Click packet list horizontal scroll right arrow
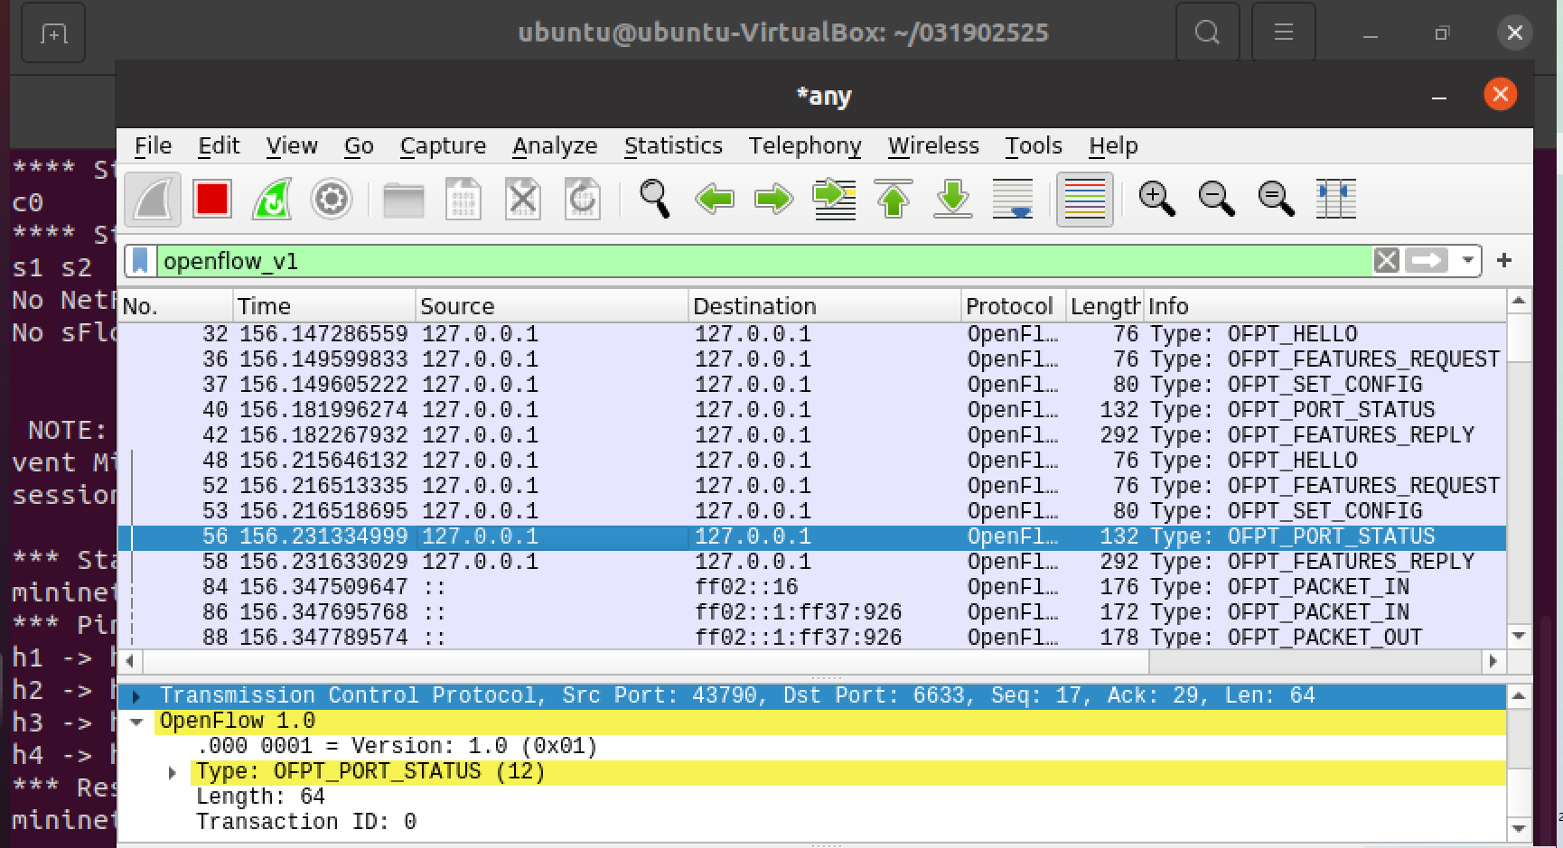 (1493, 661)
